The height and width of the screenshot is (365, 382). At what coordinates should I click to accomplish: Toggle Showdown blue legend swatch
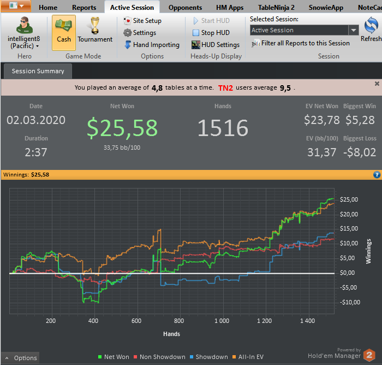(x=192, y=357)
